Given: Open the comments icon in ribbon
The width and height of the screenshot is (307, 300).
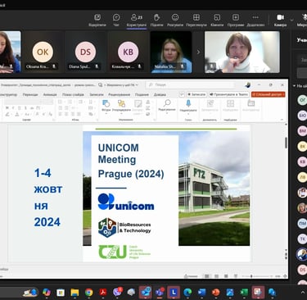Looking at the screenshot, I should tap(182, 94).
